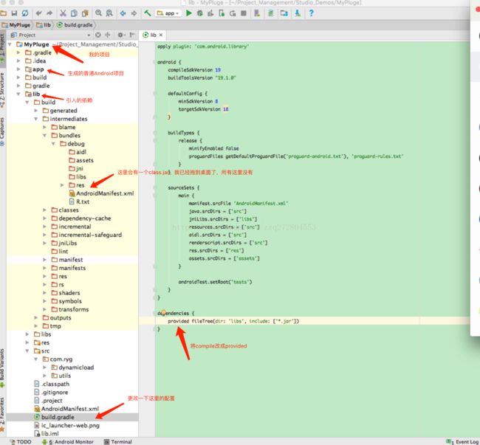Open the Android Monitor tool window

click(x=68, y=441)
